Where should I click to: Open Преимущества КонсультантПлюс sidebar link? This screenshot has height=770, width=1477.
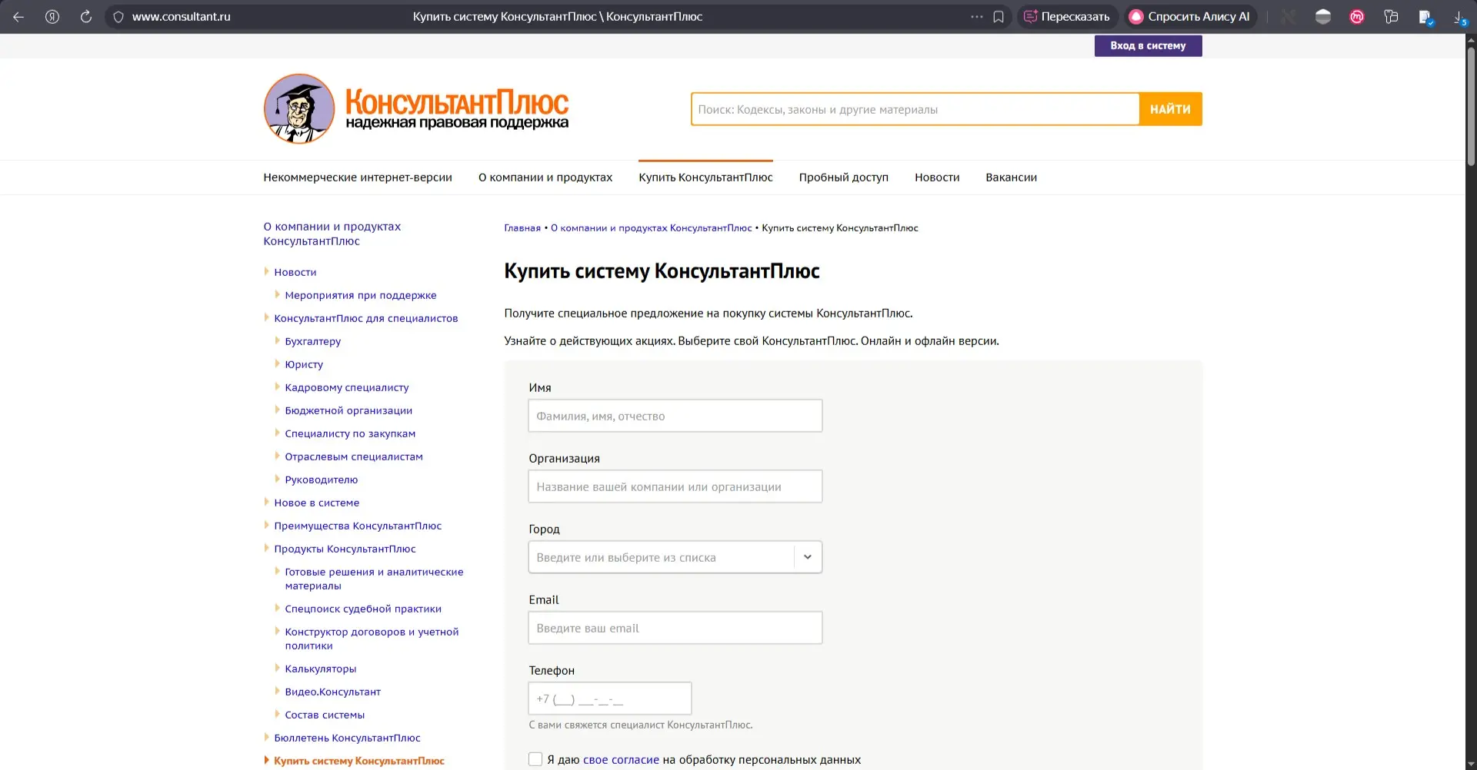[x=358, y=526]
